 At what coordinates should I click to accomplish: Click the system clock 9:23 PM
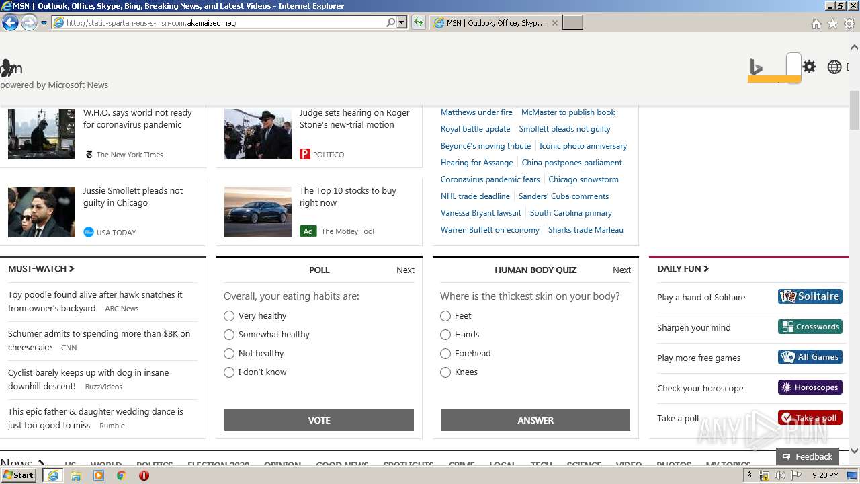tap(825, 475)
